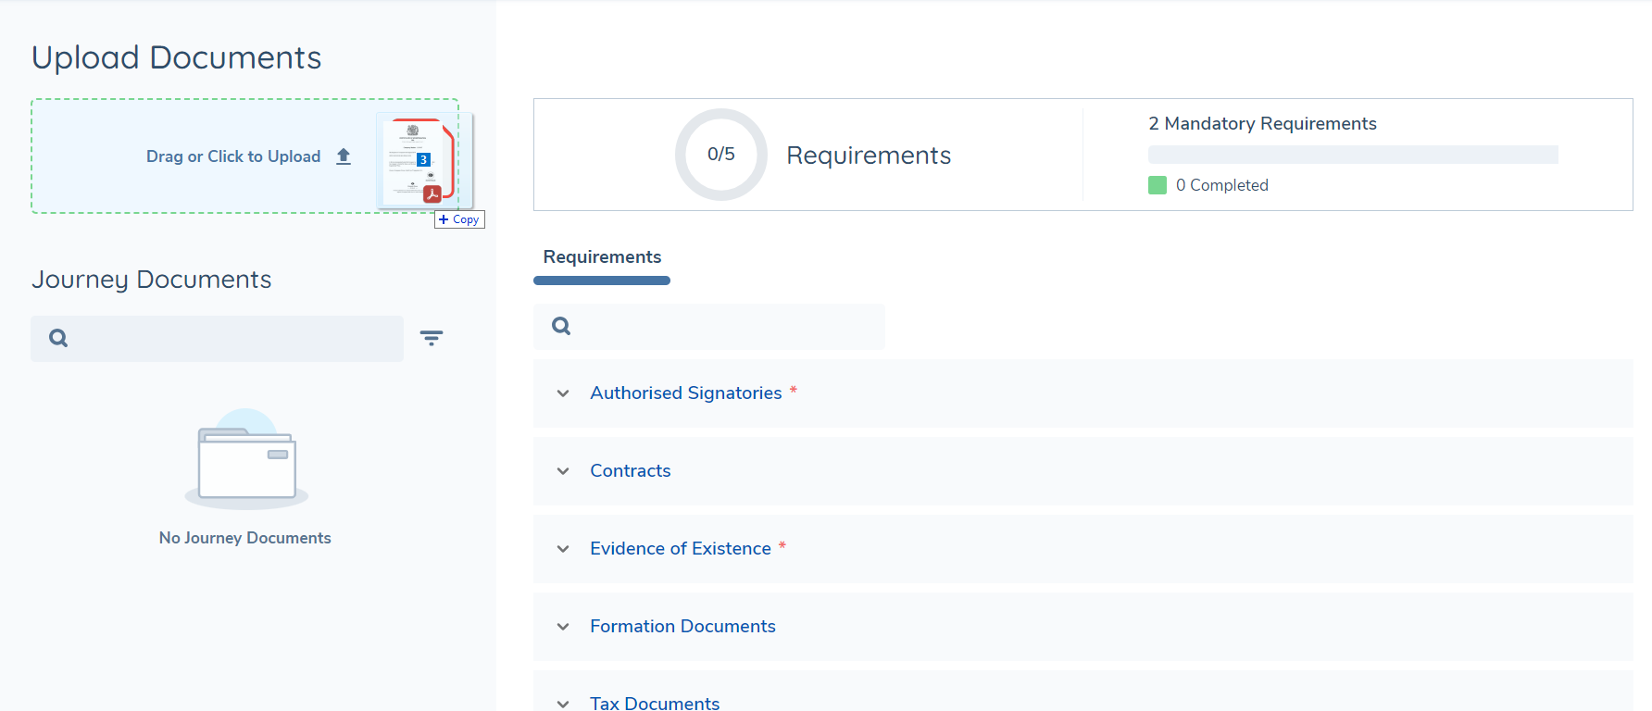Focus the Requirements search input field

[722, 326]
